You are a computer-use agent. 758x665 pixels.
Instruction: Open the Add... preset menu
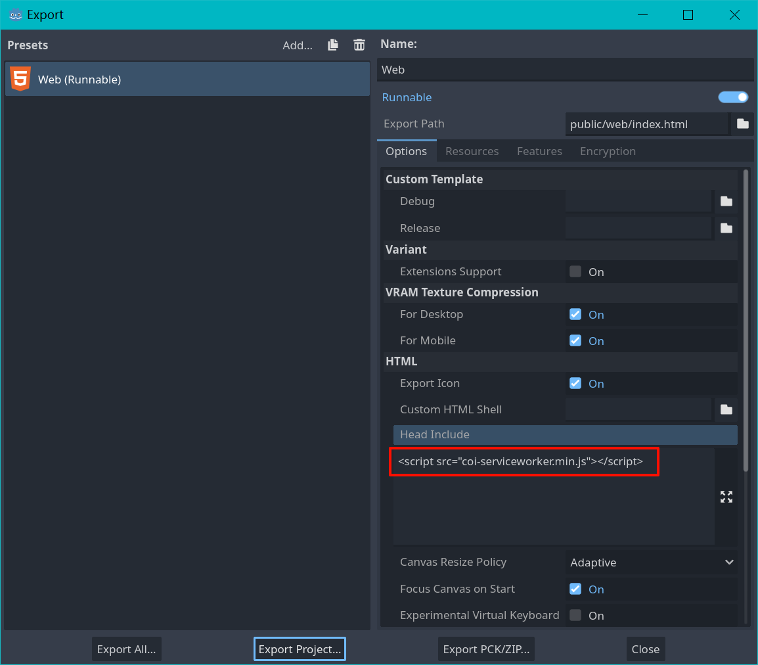(297, 45)
